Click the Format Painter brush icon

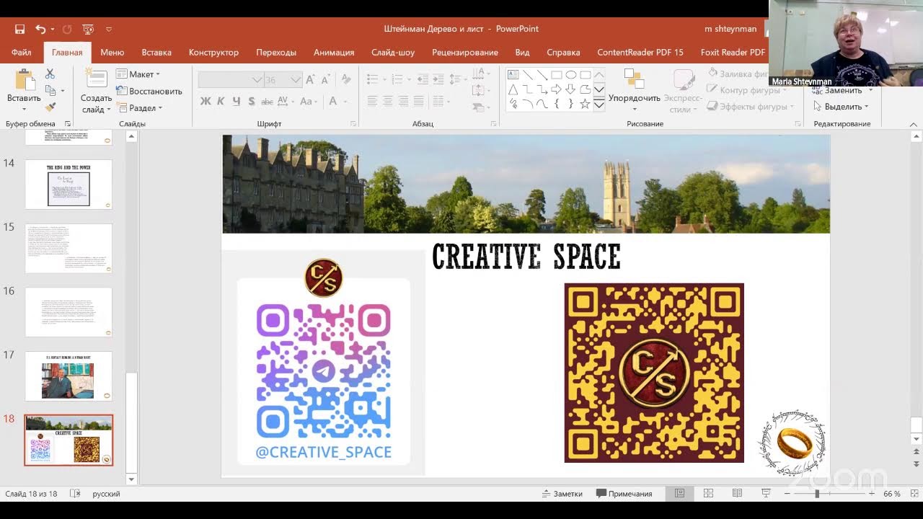(x=50, y=107)
